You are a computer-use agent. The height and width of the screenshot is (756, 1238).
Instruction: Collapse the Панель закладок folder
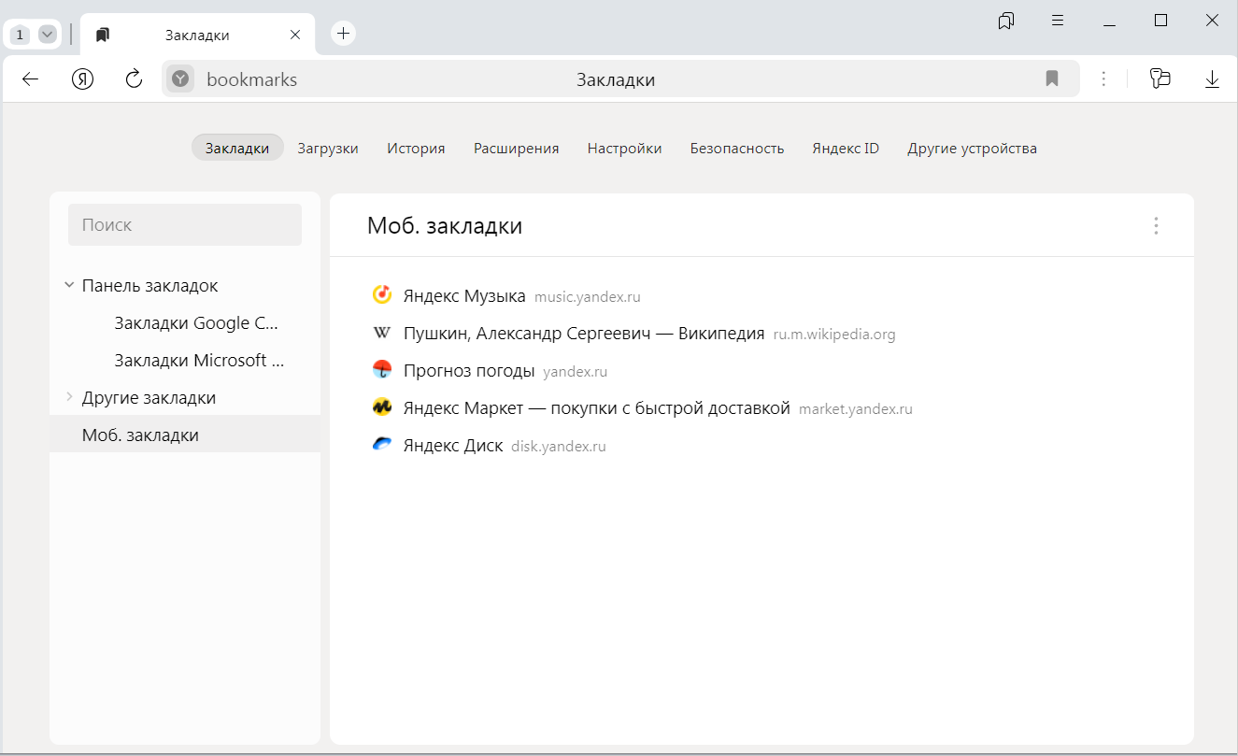(x=69, y=286)
